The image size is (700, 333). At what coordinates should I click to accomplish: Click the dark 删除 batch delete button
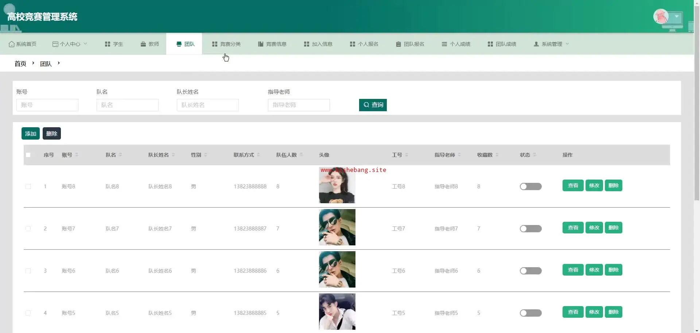click(x=52, y=134)
